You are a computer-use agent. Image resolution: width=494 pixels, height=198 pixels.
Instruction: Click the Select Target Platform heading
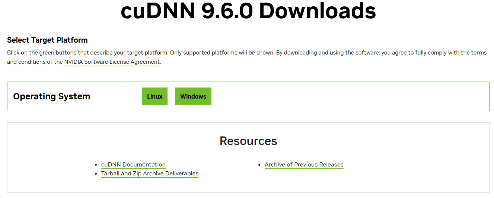pyautogui.click(x=47, y=40)
